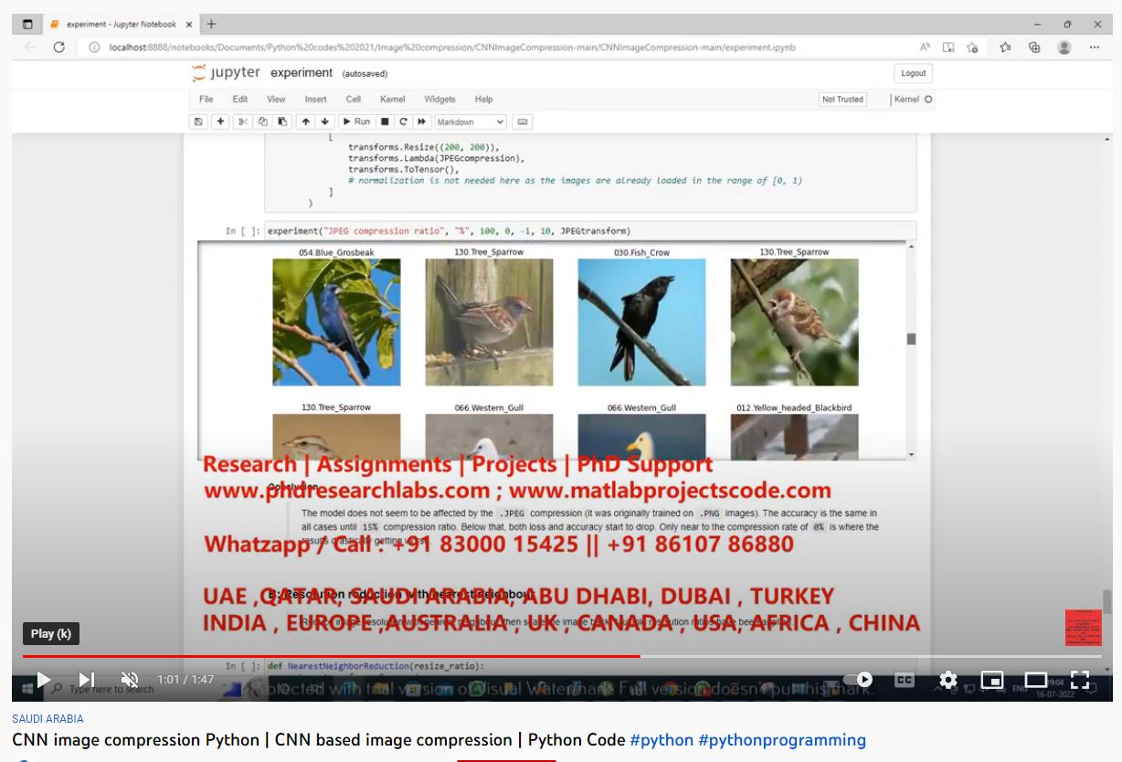Open the browser's three-dot settings menu

tap(1095, 48)
